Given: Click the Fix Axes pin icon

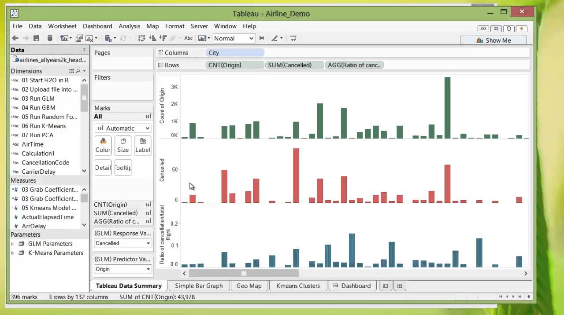Looking at the screenshot, I should 261,38.
